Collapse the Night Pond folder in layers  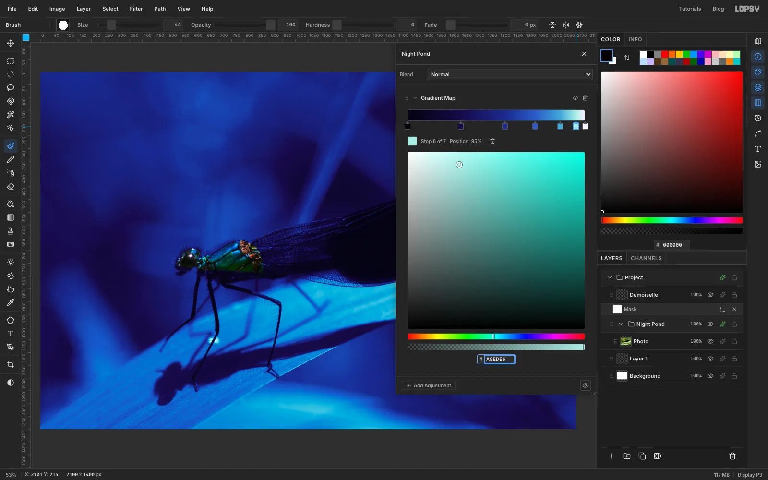[x=621, y=324]
